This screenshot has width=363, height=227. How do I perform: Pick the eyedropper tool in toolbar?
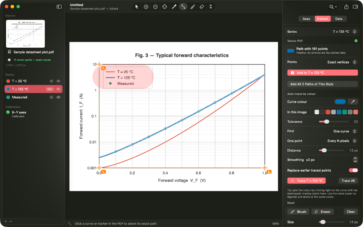coord(174,7)
